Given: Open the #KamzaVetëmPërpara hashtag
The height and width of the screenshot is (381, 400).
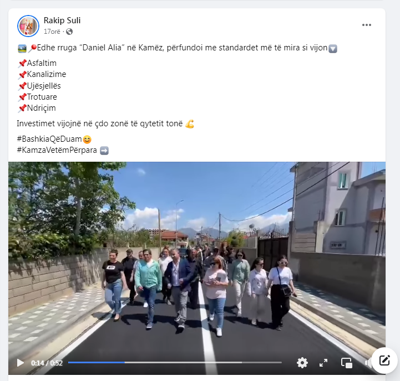Looking at the screenshot, I should tap(57, 150).
